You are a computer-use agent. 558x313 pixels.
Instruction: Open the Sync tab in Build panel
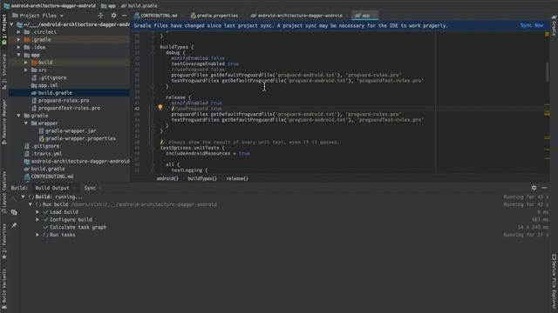90,188
